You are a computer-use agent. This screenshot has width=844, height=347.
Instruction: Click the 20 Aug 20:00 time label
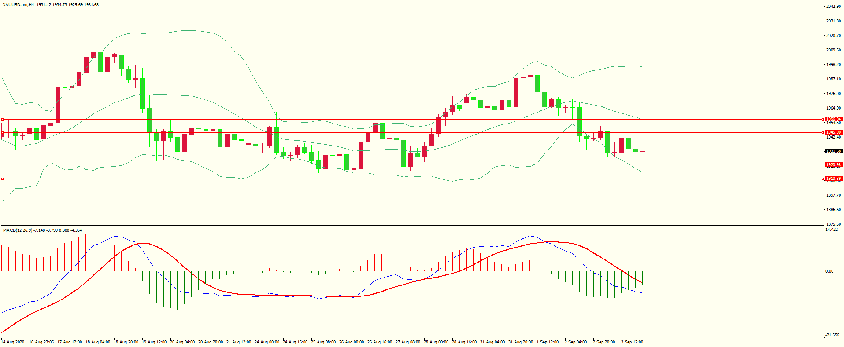point(211,342)
